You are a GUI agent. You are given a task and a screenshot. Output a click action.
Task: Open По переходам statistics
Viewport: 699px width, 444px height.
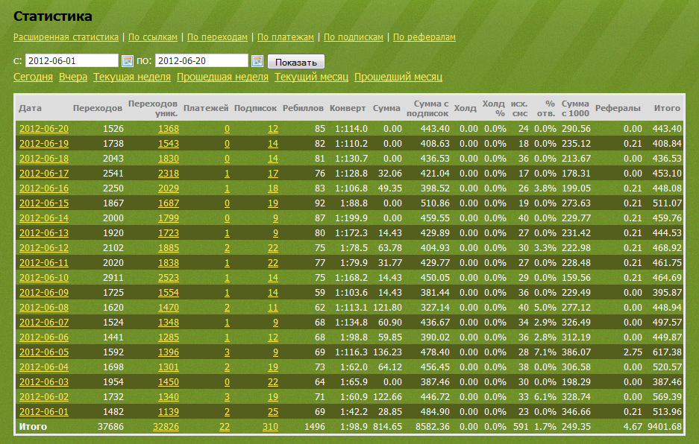point(217,37)
